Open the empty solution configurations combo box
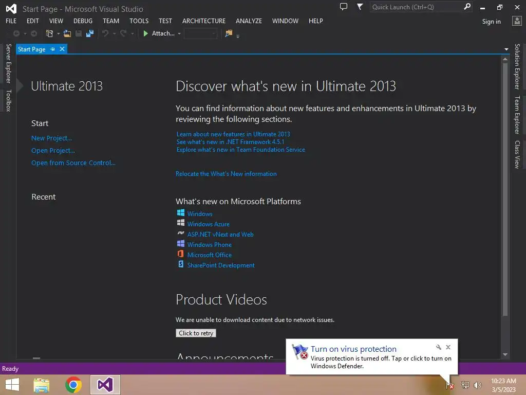 click(x=200, y=33)
